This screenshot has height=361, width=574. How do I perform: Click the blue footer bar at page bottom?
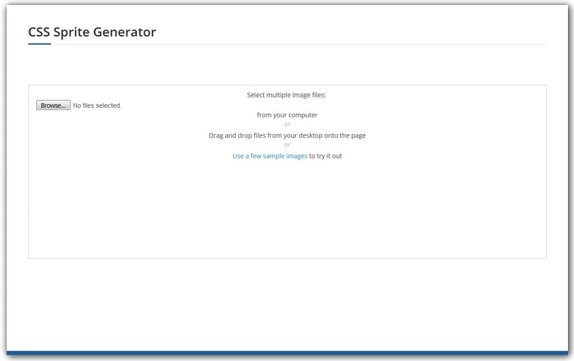click(x=287, y=353)
